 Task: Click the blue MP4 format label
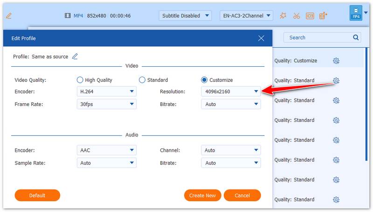[78, 16]
